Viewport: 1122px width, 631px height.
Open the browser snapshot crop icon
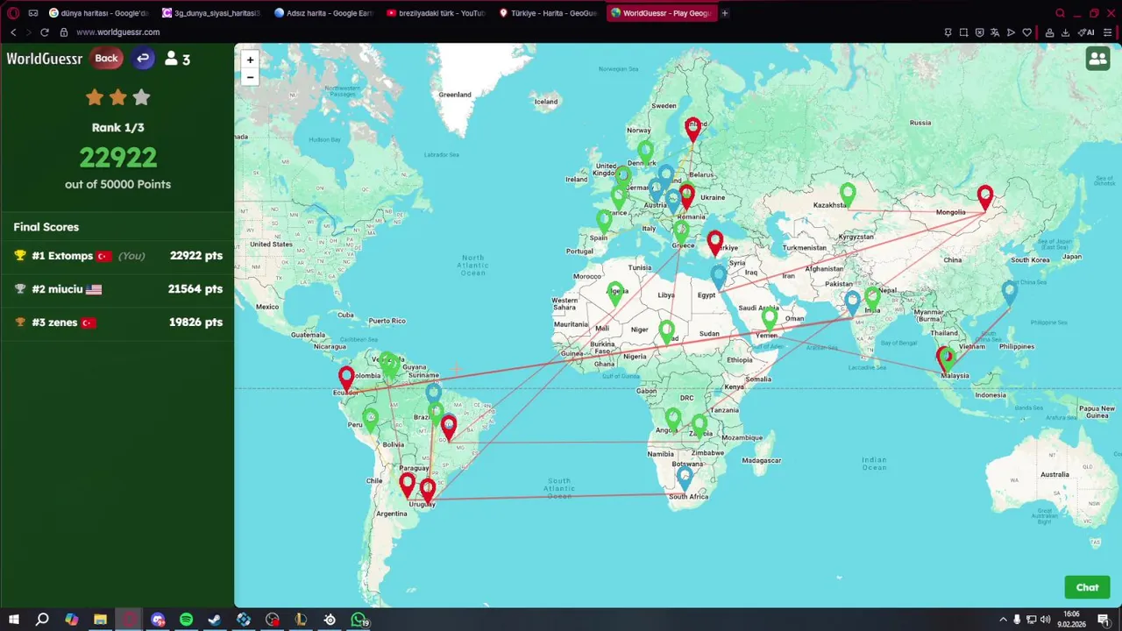(963, 32)
